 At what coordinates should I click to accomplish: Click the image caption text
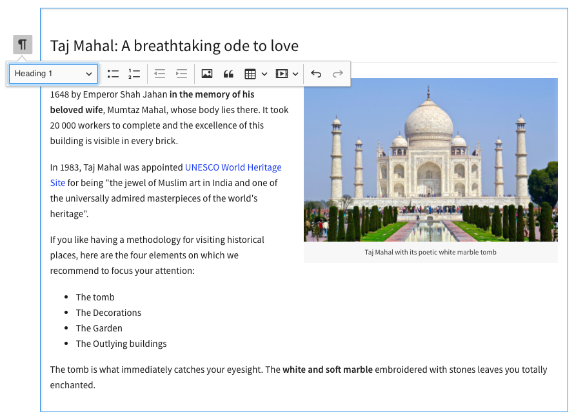coord(430,252)
